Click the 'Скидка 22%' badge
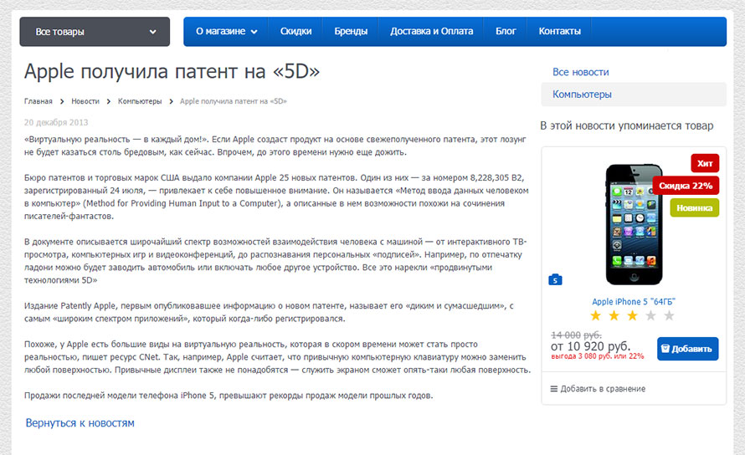This screenshot has height=455, width=745. 685,186
